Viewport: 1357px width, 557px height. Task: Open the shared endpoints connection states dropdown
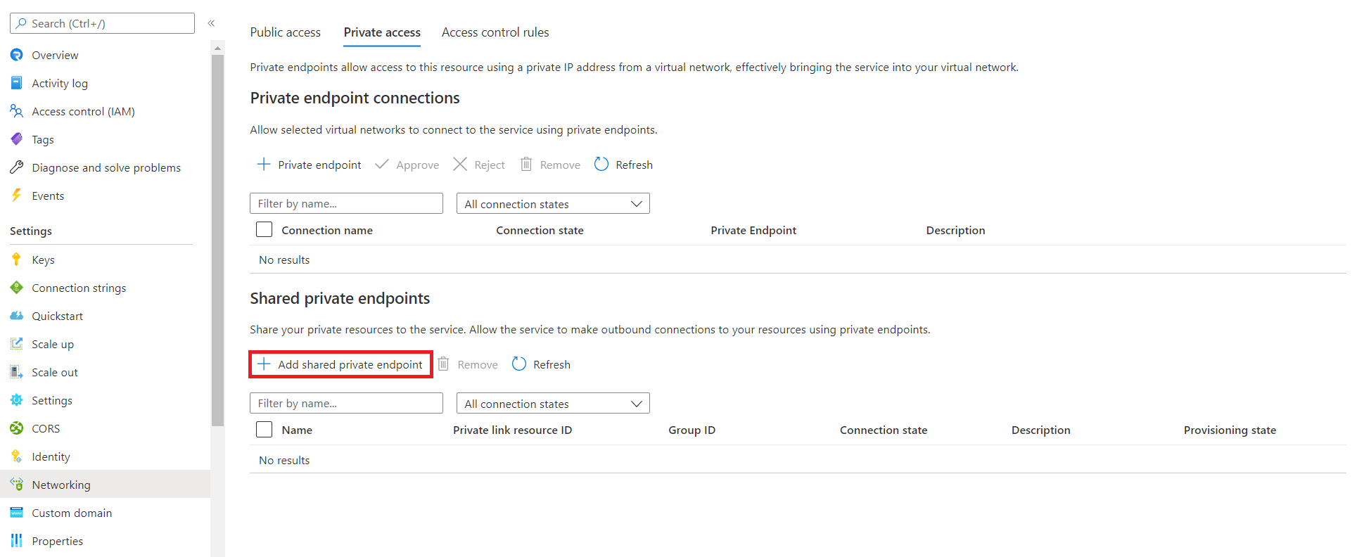[x=553, y=404]
